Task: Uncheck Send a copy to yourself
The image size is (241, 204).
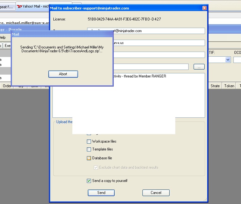Action: (89, 181)
